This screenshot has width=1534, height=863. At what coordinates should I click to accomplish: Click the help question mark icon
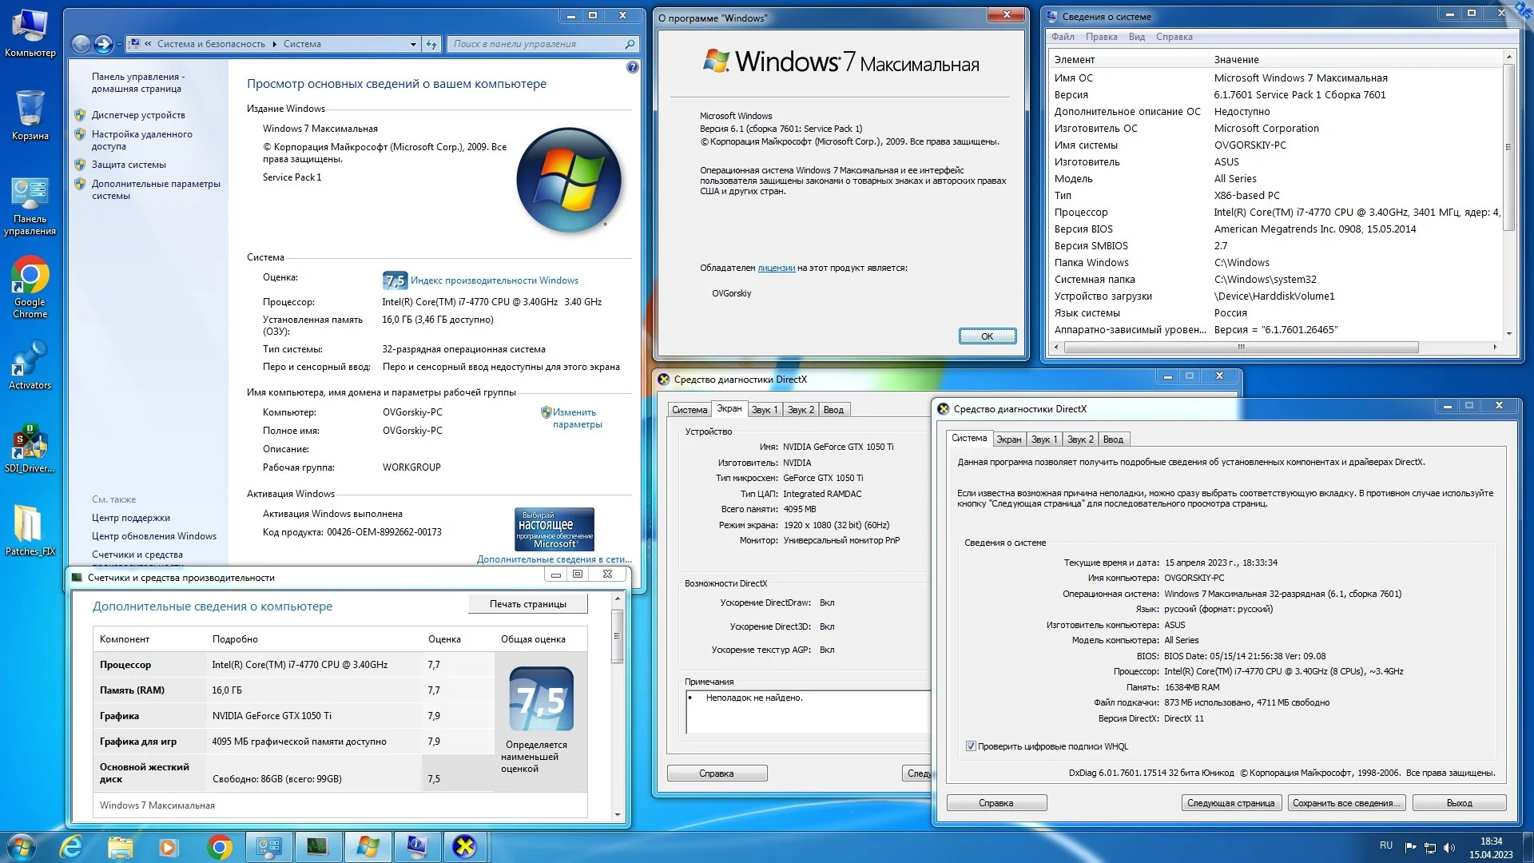coord(632,68)
